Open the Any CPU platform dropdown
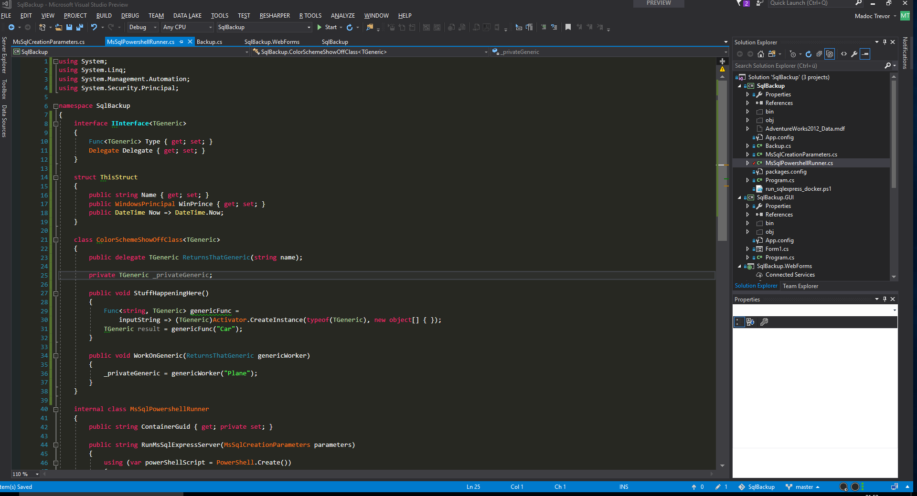The width and height of the screenshot is (917, 496). (x=187, y=27)
